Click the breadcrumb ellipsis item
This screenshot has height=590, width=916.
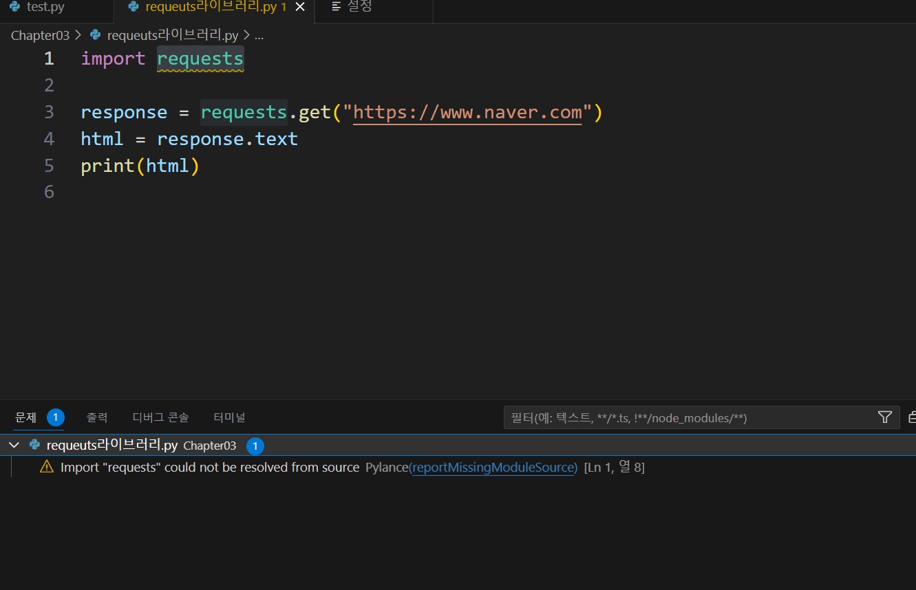coord(259,35)
